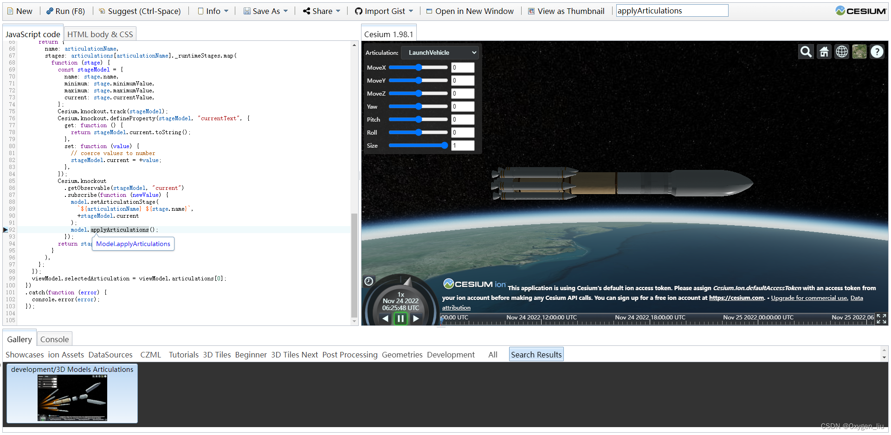Open the scene mode globe picker
This screenshot has height=435, width=891.
click(x=842, y=52)
